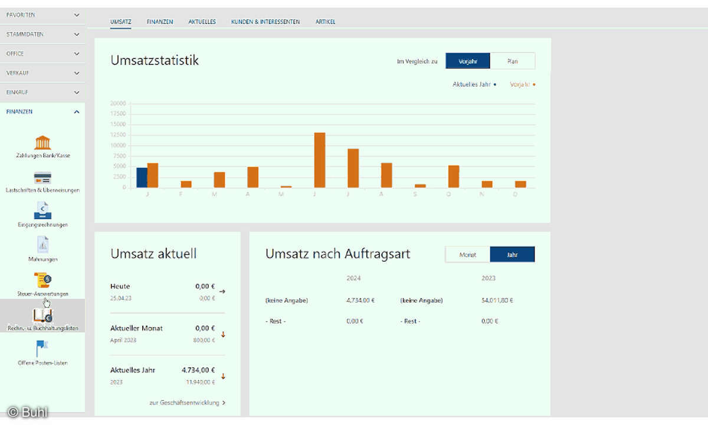Open Rechn.- u. Buchhaltungslisten book icon
The width and height of the screenshot is (708, 425).
tap(42, 315)
